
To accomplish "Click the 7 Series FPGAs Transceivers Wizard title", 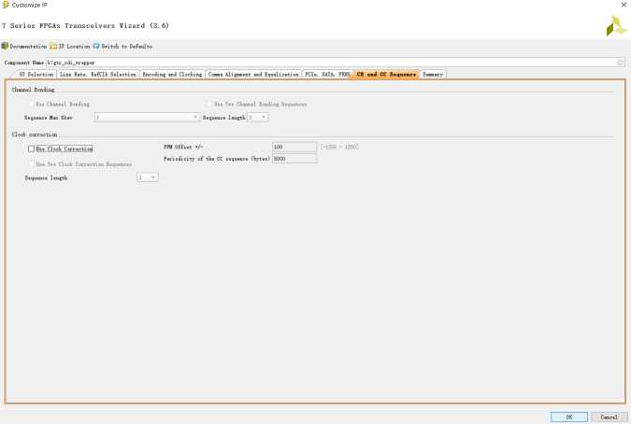I will pyautogui.click(x=85, y=25).
